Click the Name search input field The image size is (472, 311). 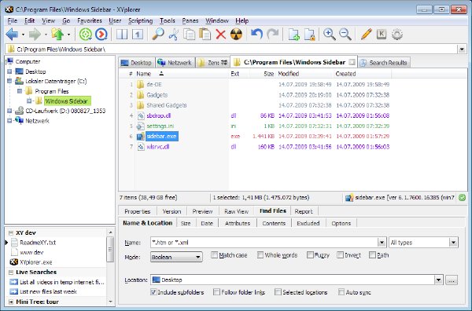pyautogui.click(x=264, y=242)
